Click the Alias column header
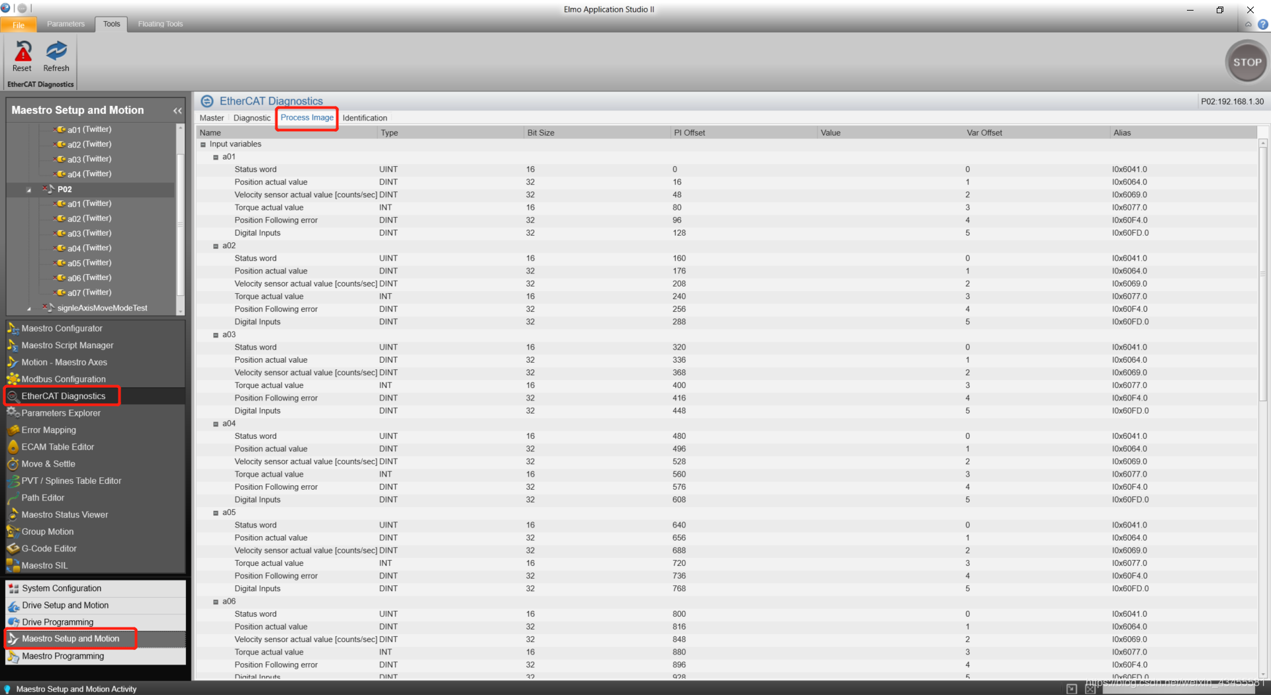 1183,133
